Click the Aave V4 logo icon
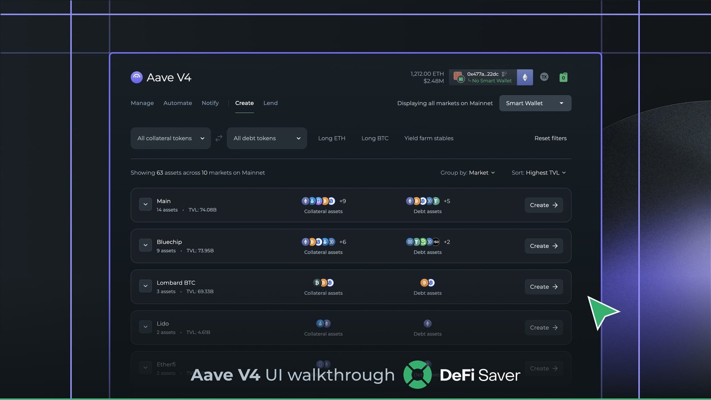 coord(136,77)
